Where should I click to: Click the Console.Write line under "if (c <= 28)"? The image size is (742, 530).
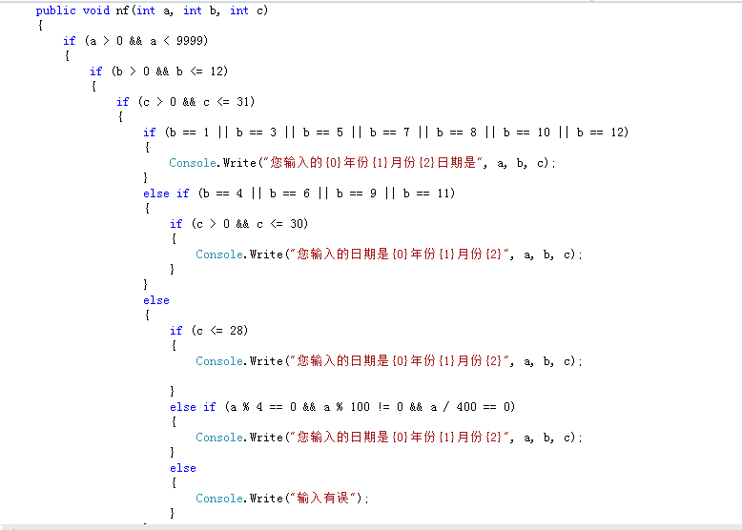pyautogui.click(x=389, y=361)
